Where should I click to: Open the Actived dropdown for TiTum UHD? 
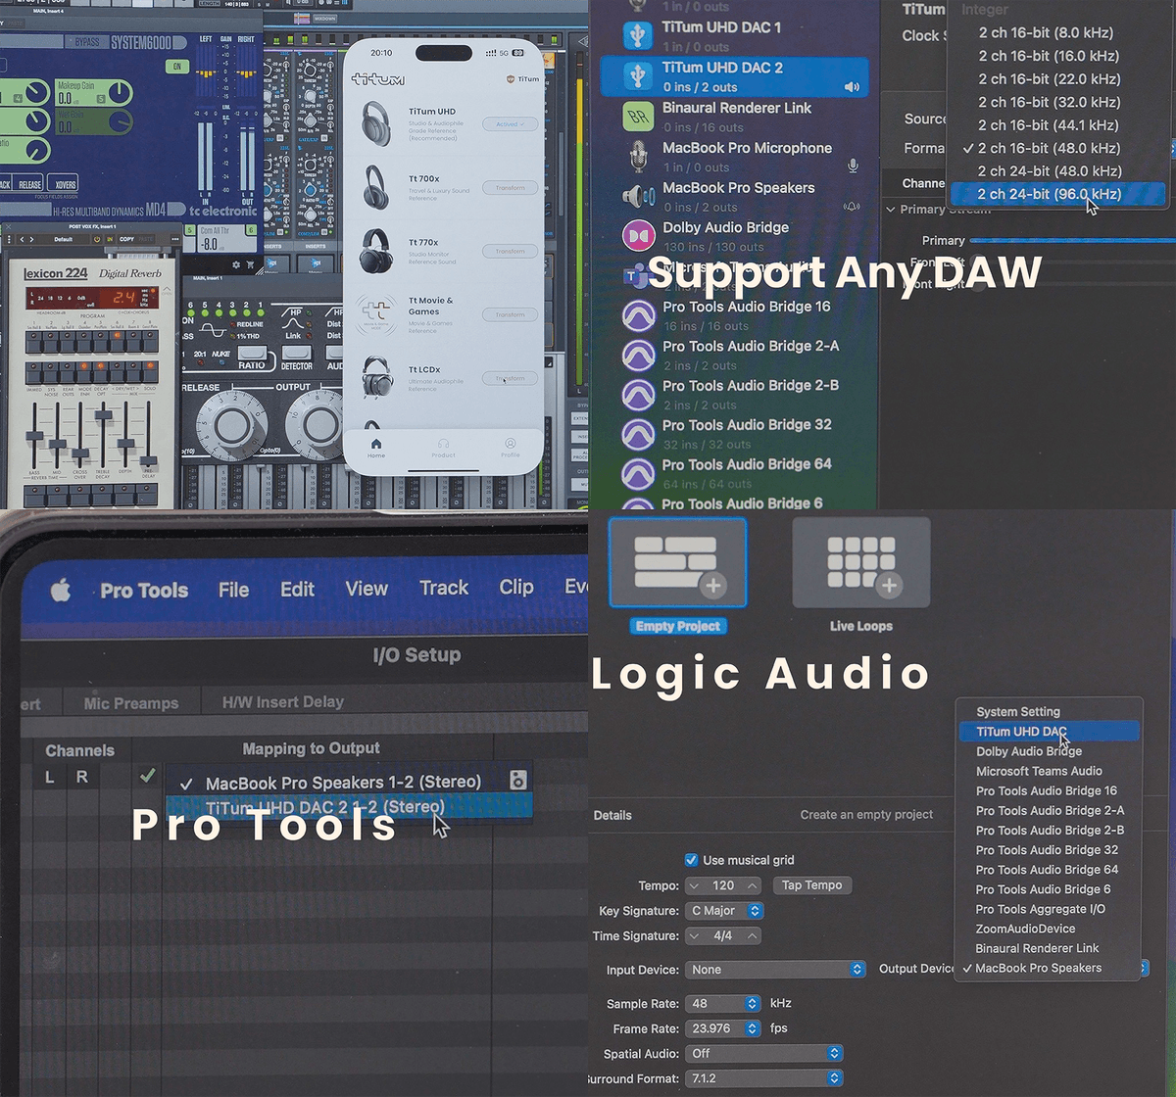point(510,124)
